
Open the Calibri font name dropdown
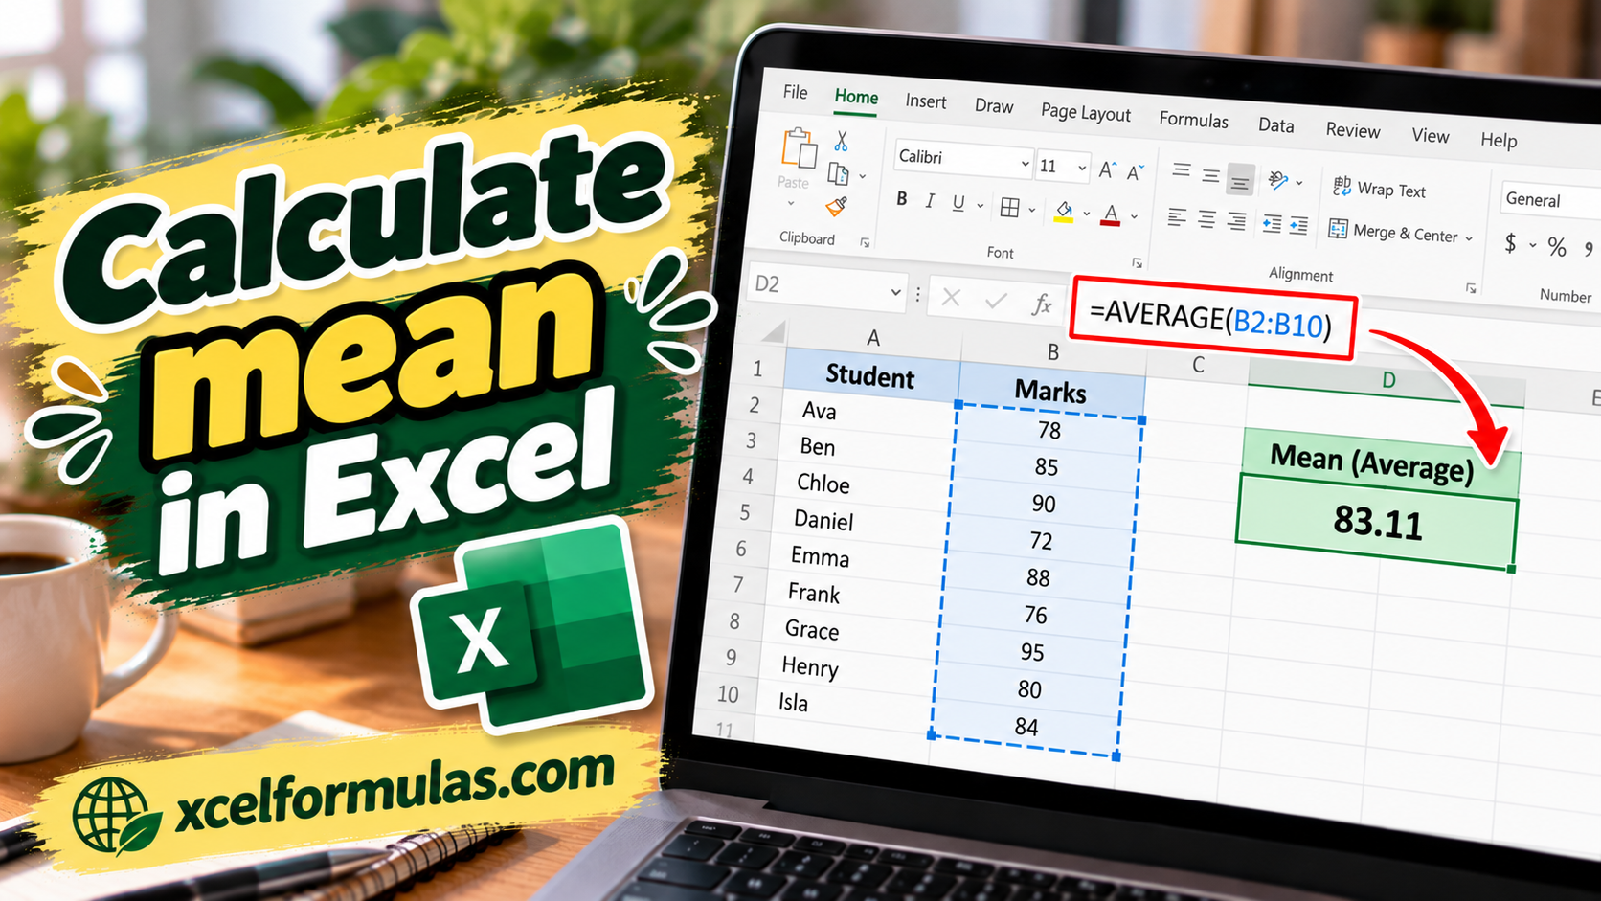[x=1025, y=164]
